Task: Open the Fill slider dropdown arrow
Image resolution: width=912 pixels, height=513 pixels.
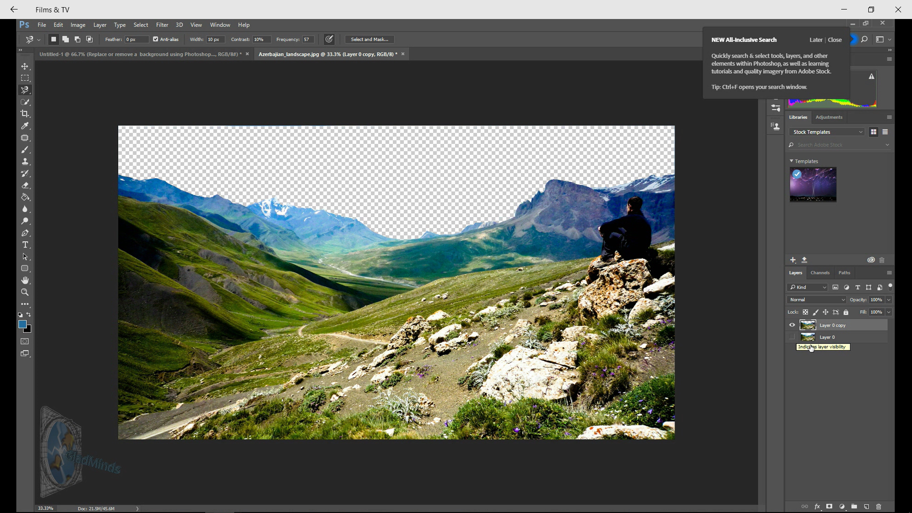Action: click(x=889, y=312)
